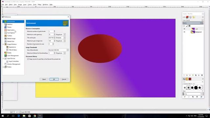Select Help System preferences entry
This screenshot has width=210, height=118.
(x=11, y=30)
